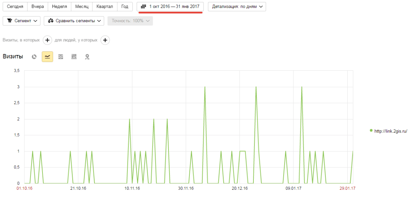Select the 'Сегодня' period
This screenshot has width=411, height=199.
(15, 7)
